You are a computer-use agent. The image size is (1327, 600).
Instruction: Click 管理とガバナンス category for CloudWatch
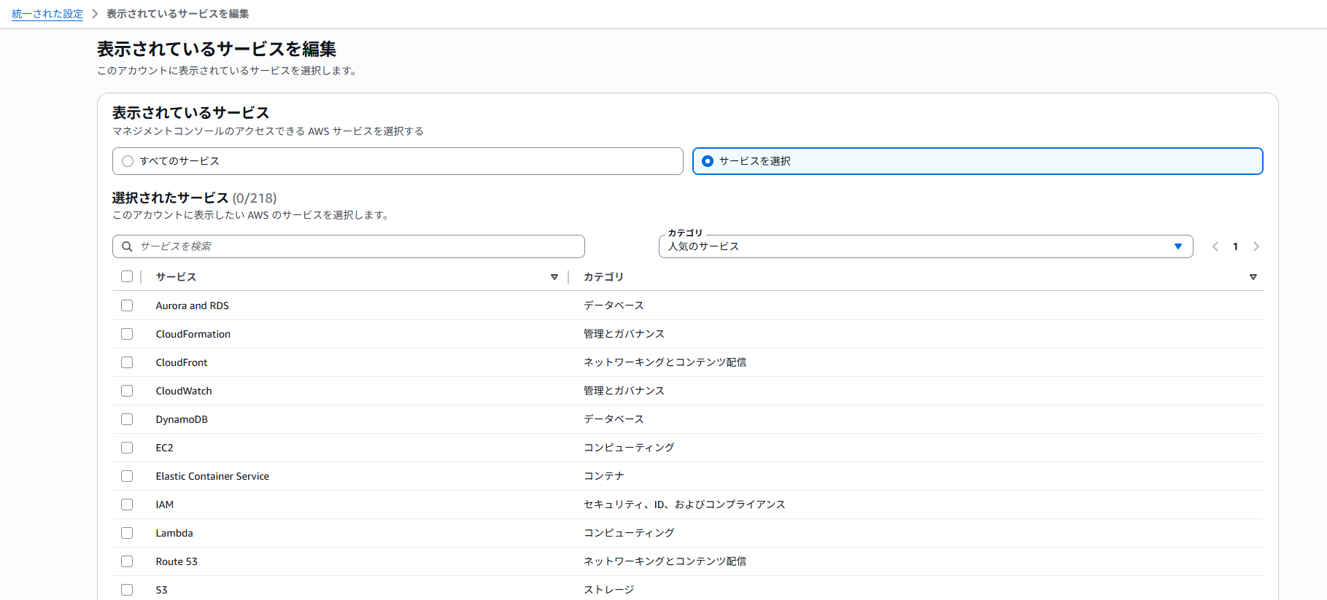tap(624, 391)
